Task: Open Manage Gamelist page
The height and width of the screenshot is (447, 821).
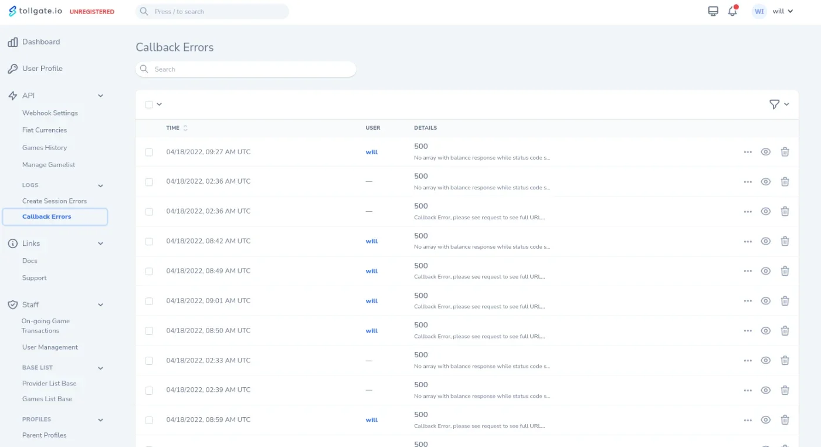Action: click(x=49, y=165)
